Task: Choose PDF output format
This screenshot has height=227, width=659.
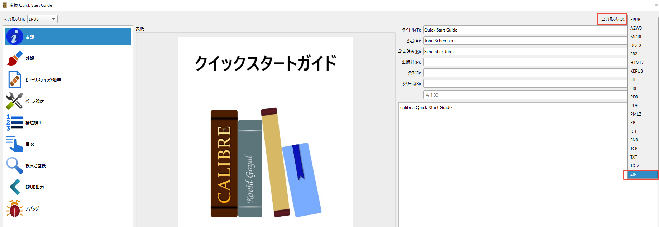Action: tap(643, 105)
